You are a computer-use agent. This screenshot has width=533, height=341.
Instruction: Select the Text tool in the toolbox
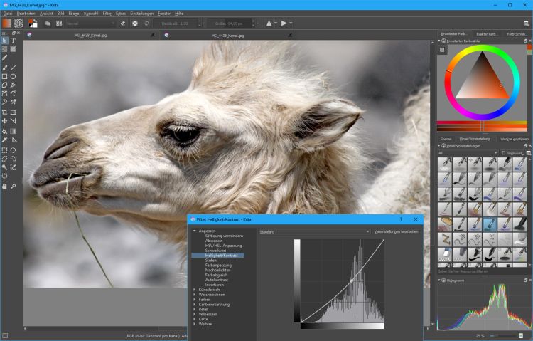[x=14, y=40]
